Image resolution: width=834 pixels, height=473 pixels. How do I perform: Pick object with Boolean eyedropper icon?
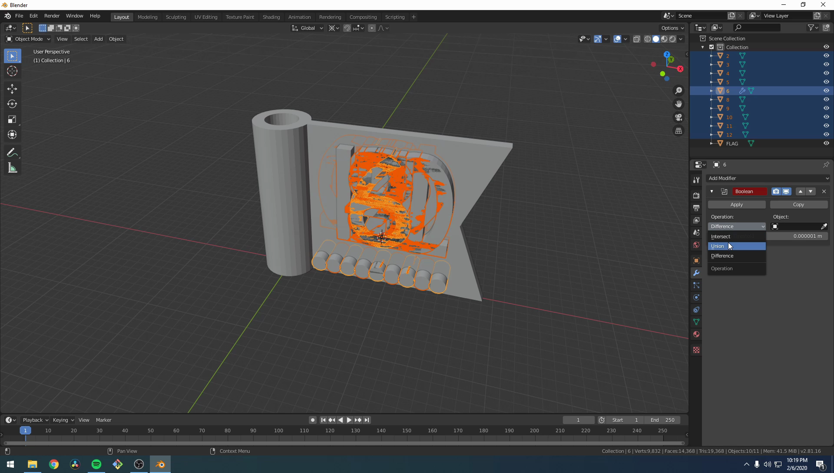point(824,227)
